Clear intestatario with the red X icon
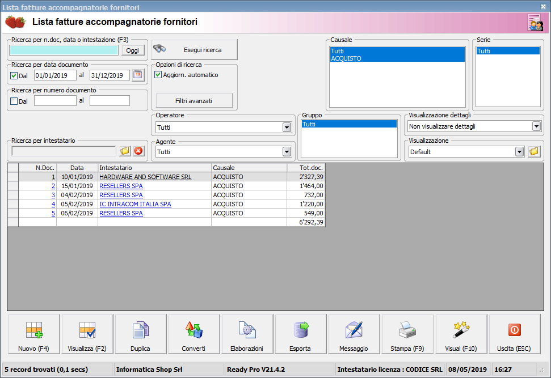Screen dimensions: 551x378 138,151
